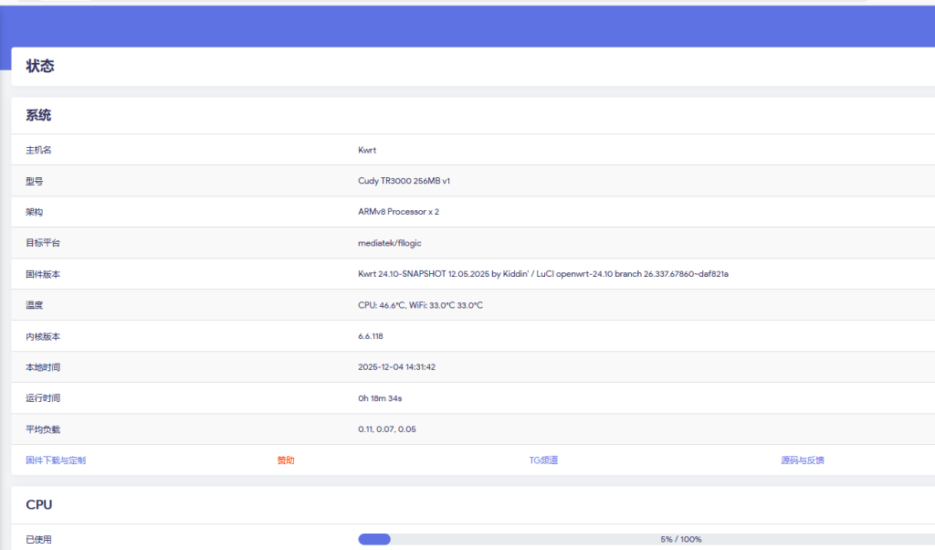
Task: Click the uptime value 0h 18m 34s
Action: coord(380,398)
